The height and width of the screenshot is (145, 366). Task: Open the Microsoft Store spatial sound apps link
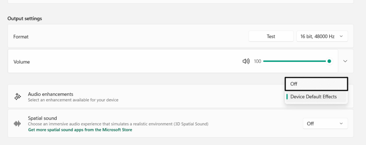[80, 130]
